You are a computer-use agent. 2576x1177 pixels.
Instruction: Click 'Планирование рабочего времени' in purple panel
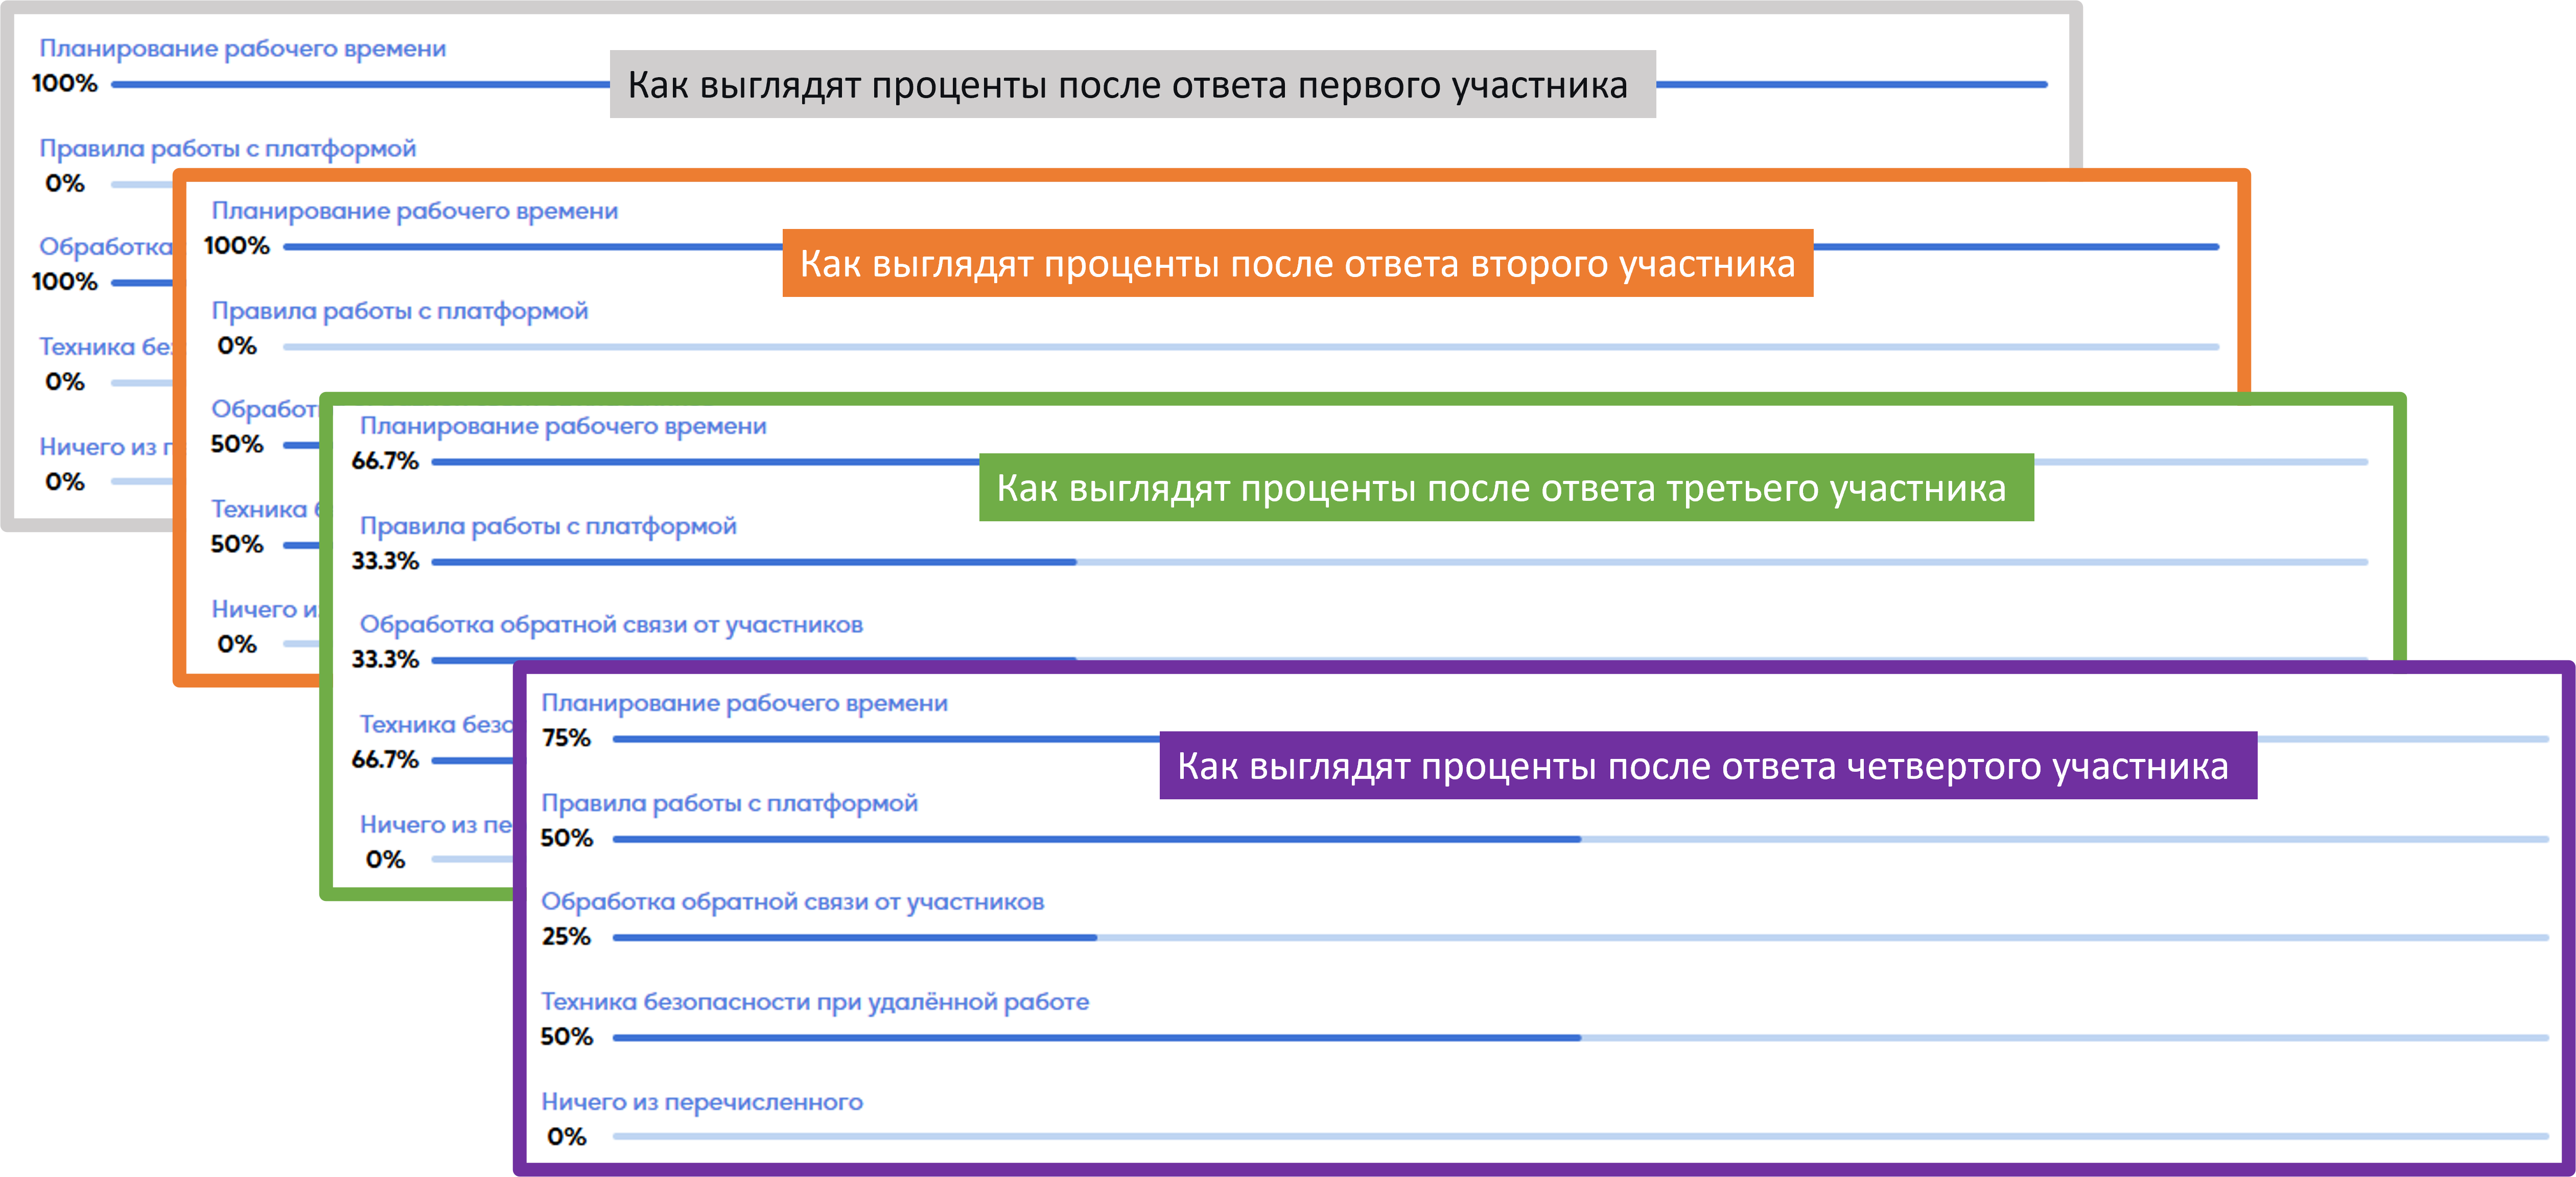click(744, 703)
